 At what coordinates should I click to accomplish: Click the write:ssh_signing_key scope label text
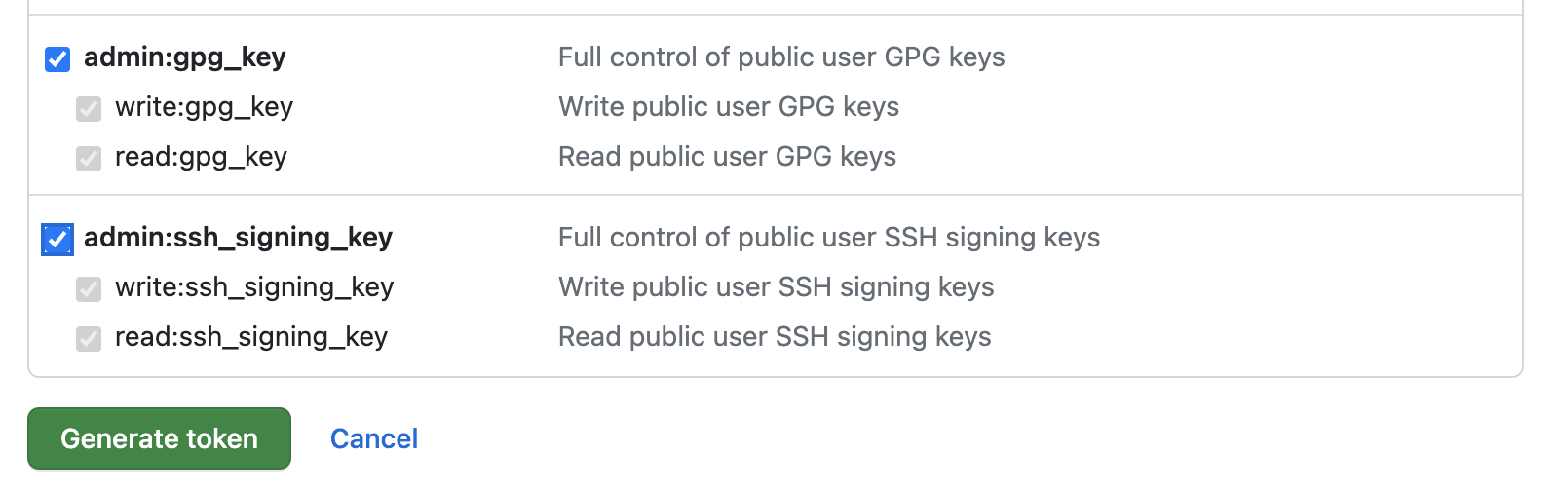point(254,287)
